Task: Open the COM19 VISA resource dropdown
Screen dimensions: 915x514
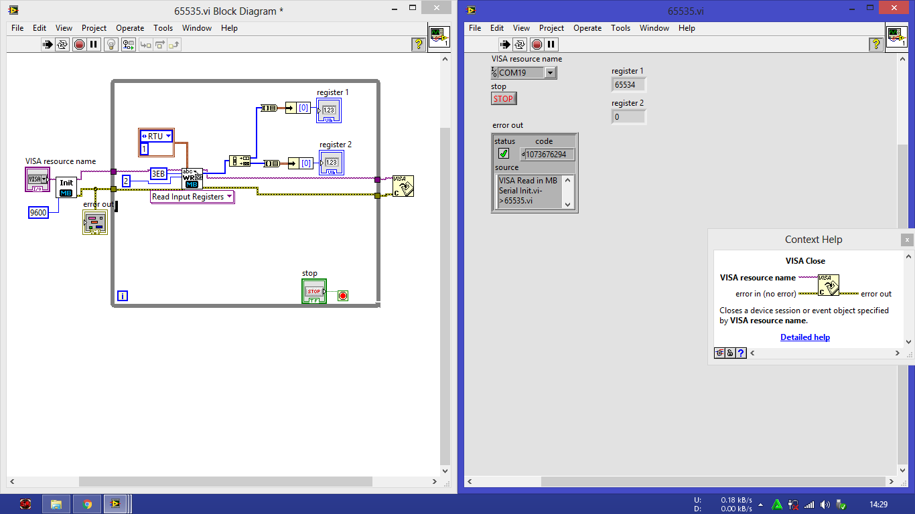Action: coord(551,73)
